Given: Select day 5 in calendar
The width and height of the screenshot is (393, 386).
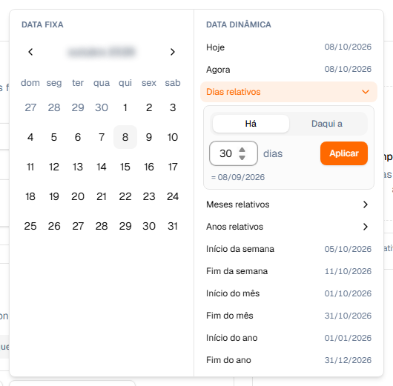Looking at the screenshot, I should [54, 137].
